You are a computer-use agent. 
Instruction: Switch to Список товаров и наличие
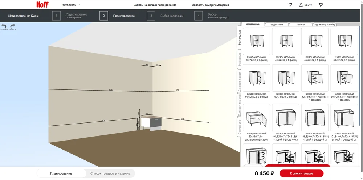110,173
